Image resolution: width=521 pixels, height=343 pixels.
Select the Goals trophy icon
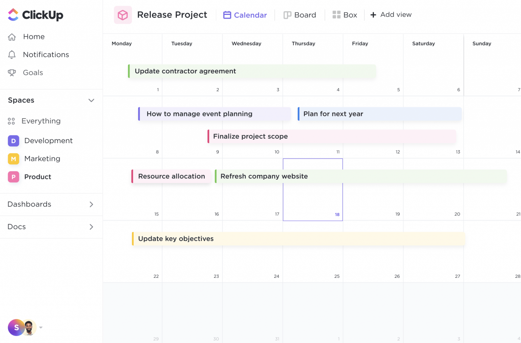tap(12, 73)
